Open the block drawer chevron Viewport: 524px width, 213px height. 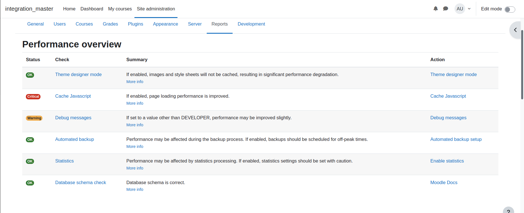(x=515, y=30)
